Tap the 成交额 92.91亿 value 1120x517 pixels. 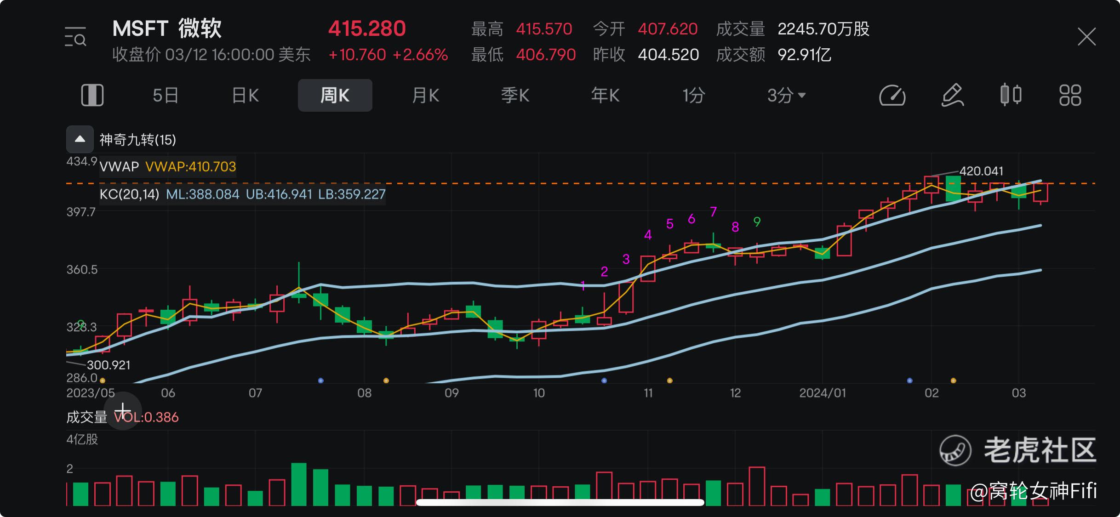click(x=774, y=55)
